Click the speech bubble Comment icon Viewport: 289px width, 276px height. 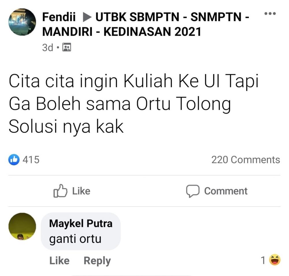[193, 191]
